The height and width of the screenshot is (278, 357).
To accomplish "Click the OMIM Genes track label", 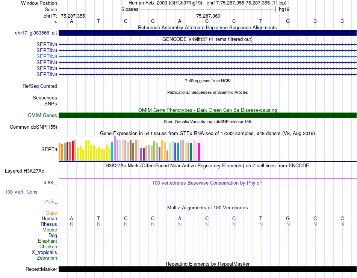I will pos(42,116).
